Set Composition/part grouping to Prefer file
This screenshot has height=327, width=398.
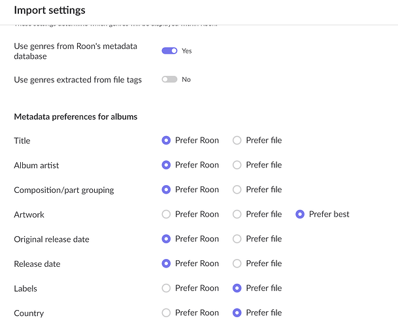click(x=237, y=190)
